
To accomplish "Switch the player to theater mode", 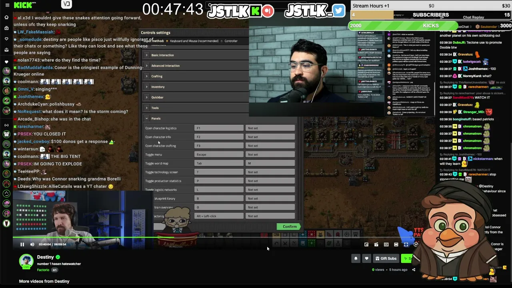I will pos(396,244).
